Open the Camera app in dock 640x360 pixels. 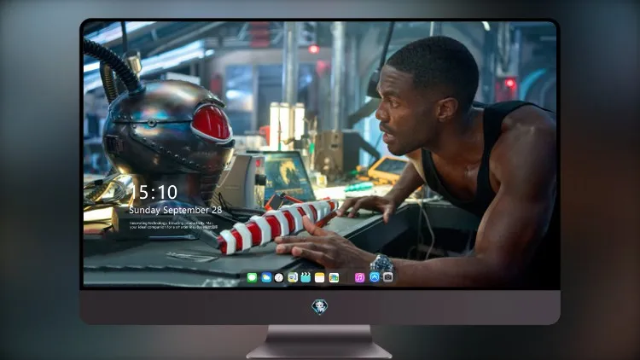click(387, 277)
